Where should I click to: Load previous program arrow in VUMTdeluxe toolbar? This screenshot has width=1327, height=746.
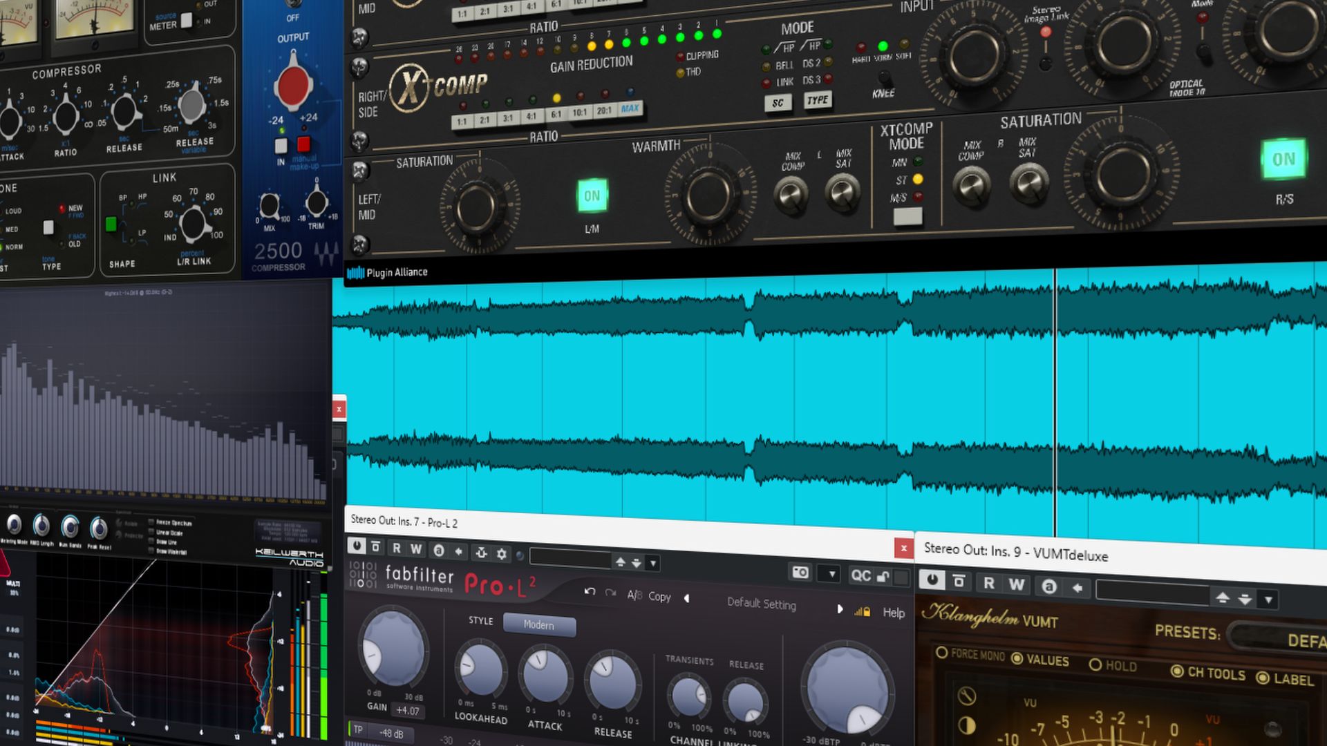pos(1222,597)
